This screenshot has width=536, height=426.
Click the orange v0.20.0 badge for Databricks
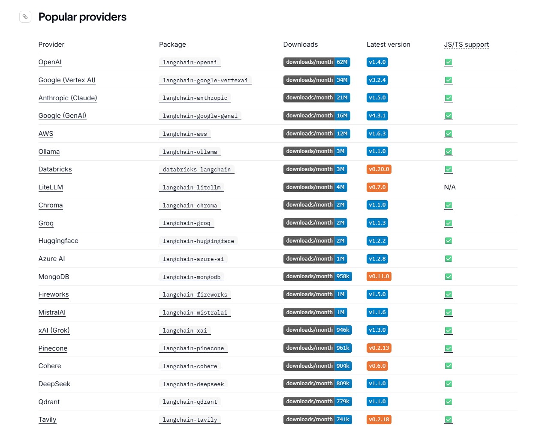pyautogui.click(x=379, y=169)
